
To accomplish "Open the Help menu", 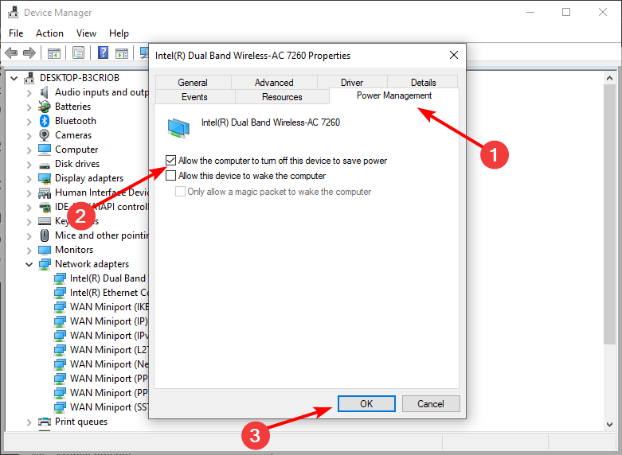I will [119, 33].
